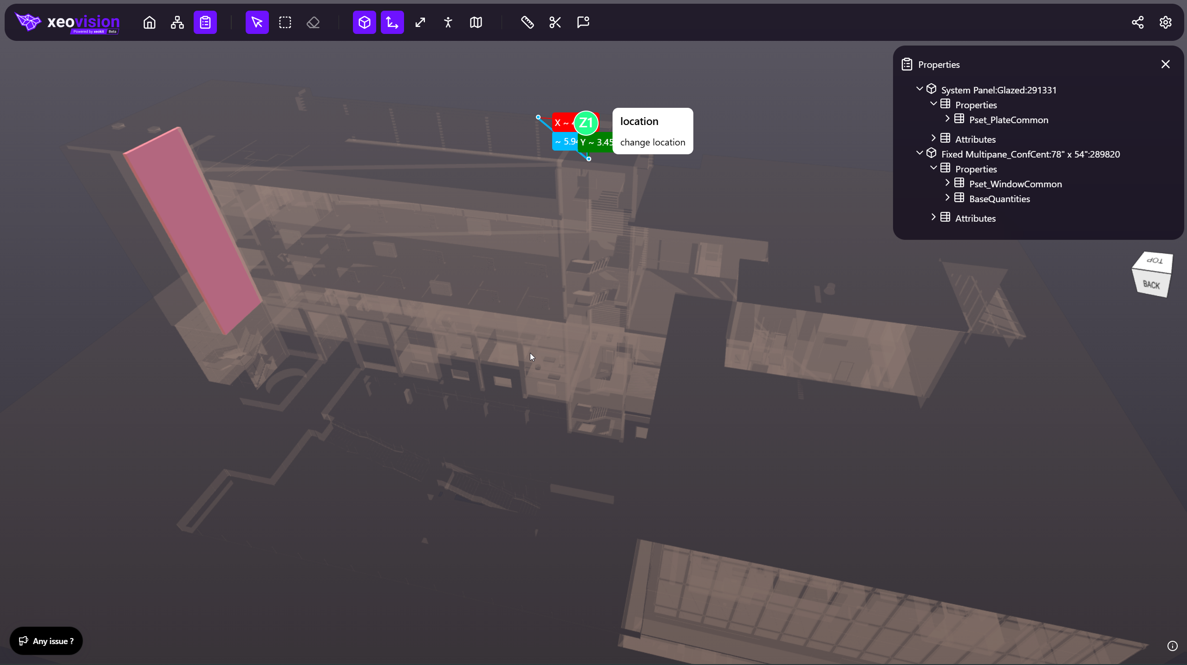Viewport: 1187px width, 665px height.
Task: Activate the first-person walk mode icon
Action: point(448,22)
